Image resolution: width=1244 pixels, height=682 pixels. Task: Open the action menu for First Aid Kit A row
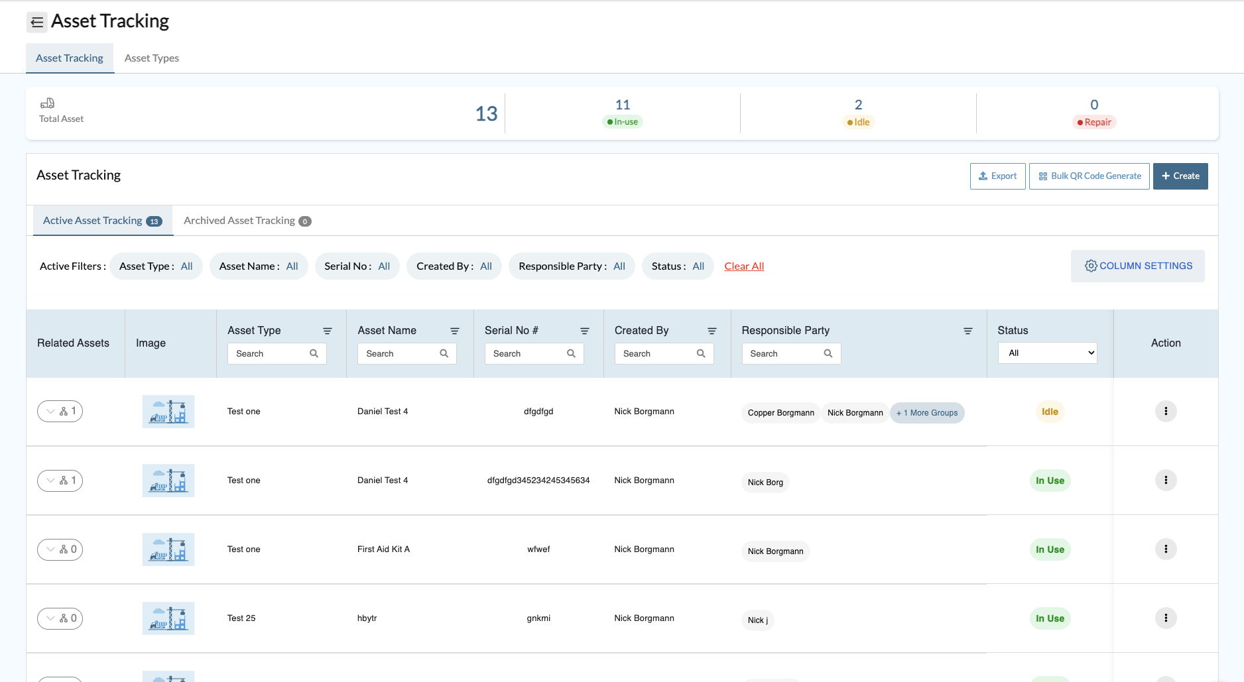pos(1166,549)
